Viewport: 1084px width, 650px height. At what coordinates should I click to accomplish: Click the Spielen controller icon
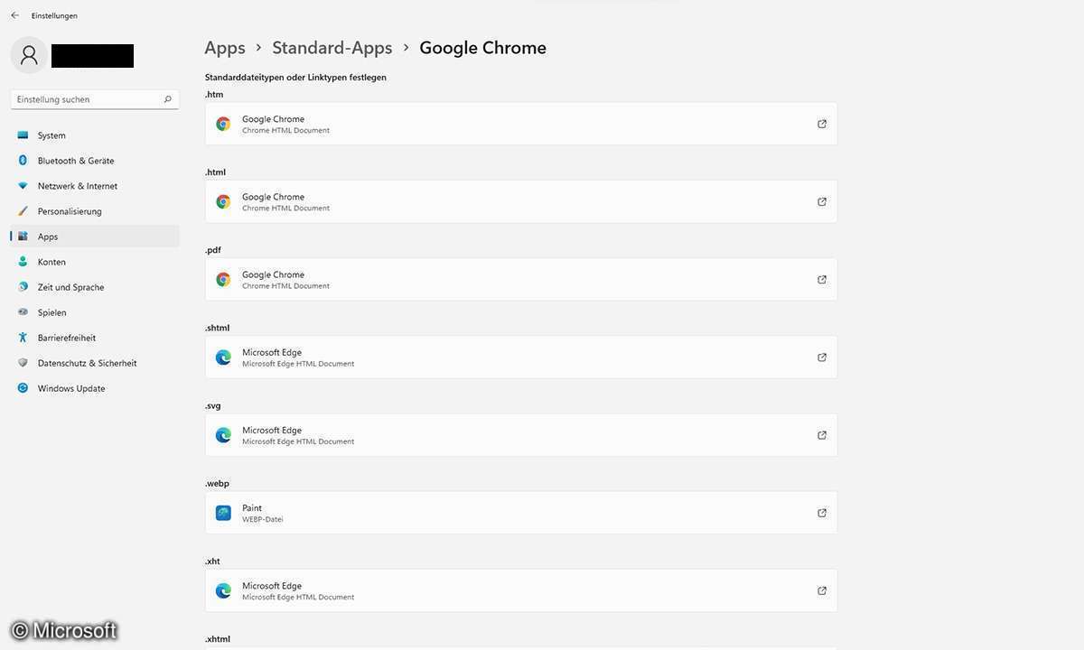click(x=23, y=312)
